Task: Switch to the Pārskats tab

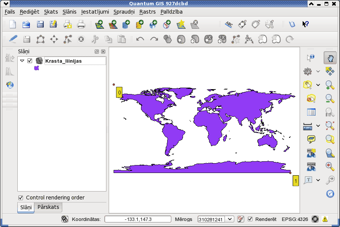Action: (x=48, y=207)
